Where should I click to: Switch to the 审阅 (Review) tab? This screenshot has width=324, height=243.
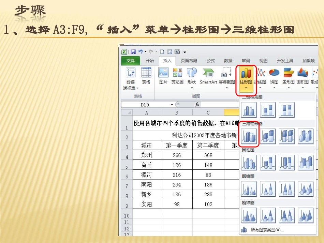pos(246,61)
